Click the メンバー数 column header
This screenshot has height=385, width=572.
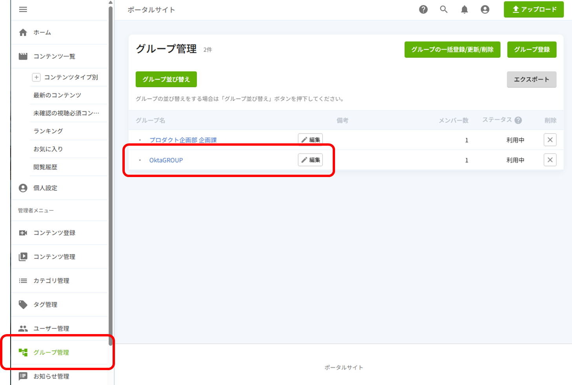pyautogui.click(x=454, y=120)
